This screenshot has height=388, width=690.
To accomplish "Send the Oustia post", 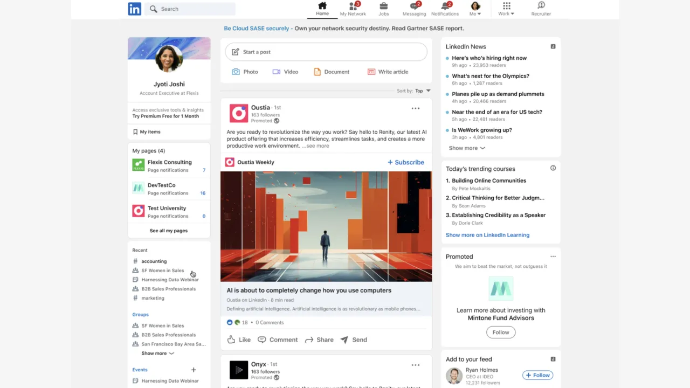I will 354,339.
